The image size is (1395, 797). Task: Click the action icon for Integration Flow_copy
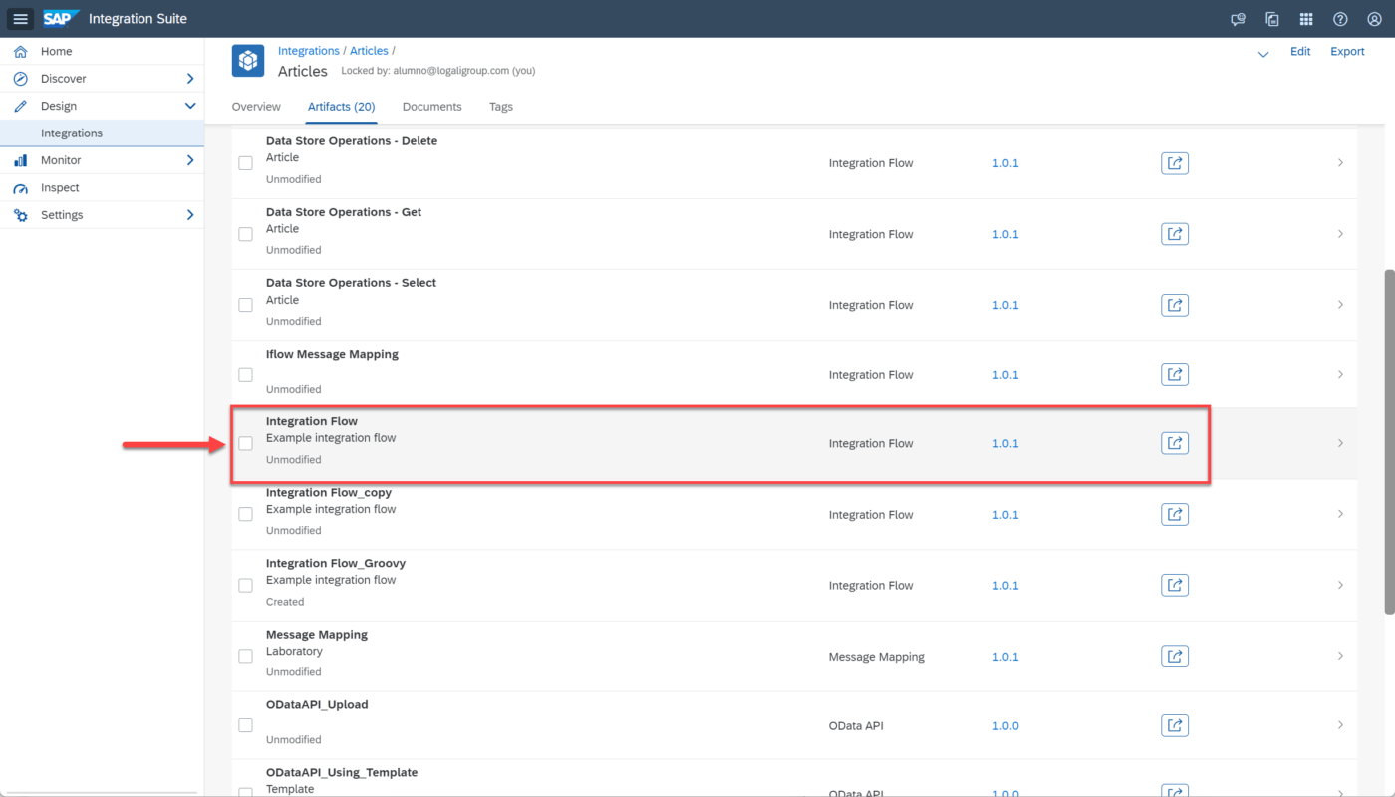[1175, 515]
